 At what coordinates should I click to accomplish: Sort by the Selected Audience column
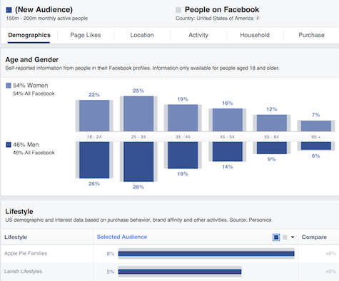pos(122,237)
